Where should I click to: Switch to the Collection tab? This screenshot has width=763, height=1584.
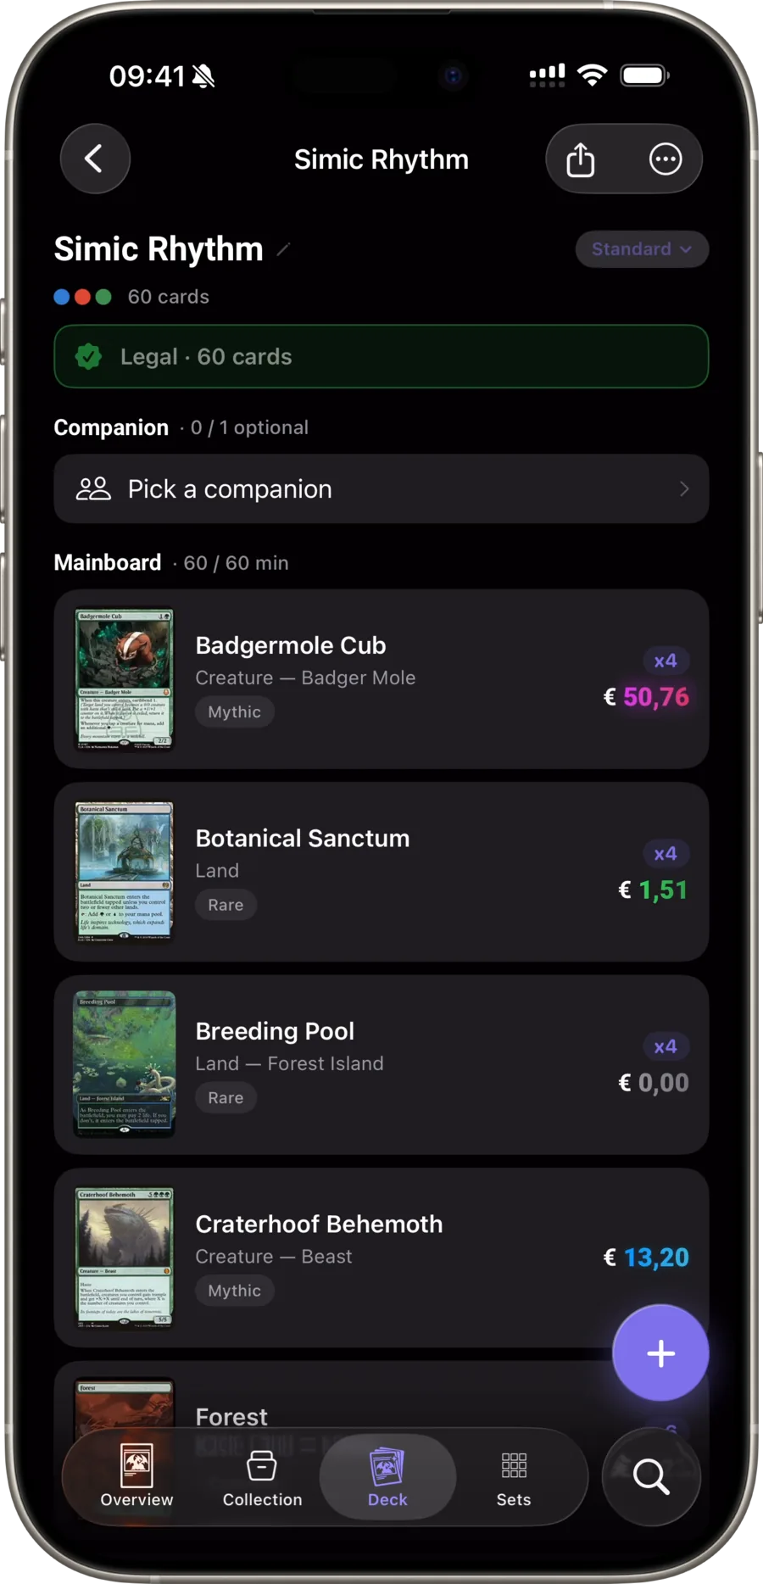[262, 1476]
